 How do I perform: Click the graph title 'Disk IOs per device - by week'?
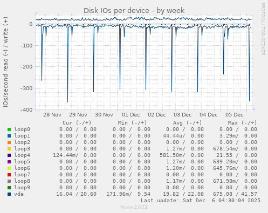click(134, 11)
